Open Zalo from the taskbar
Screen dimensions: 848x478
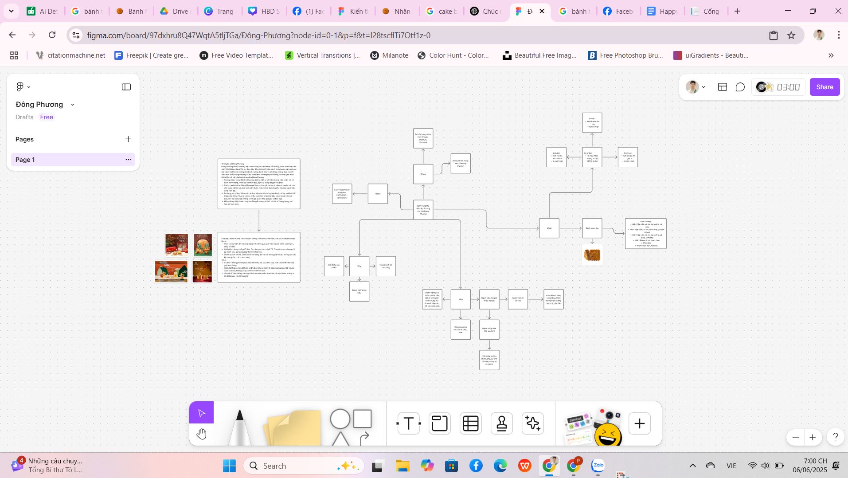click(598, 466)
